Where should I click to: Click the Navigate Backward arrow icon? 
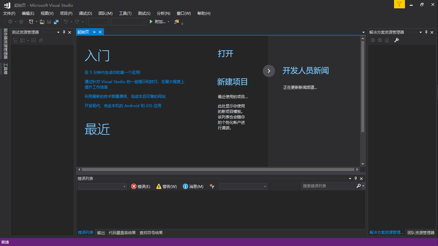click(10, 22)
